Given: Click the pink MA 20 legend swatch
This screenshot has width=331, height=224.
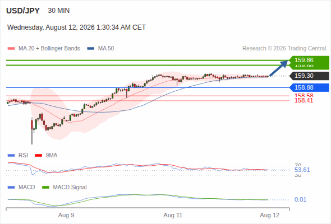Looking at the screenshot, I should click(x=11, y=49).
